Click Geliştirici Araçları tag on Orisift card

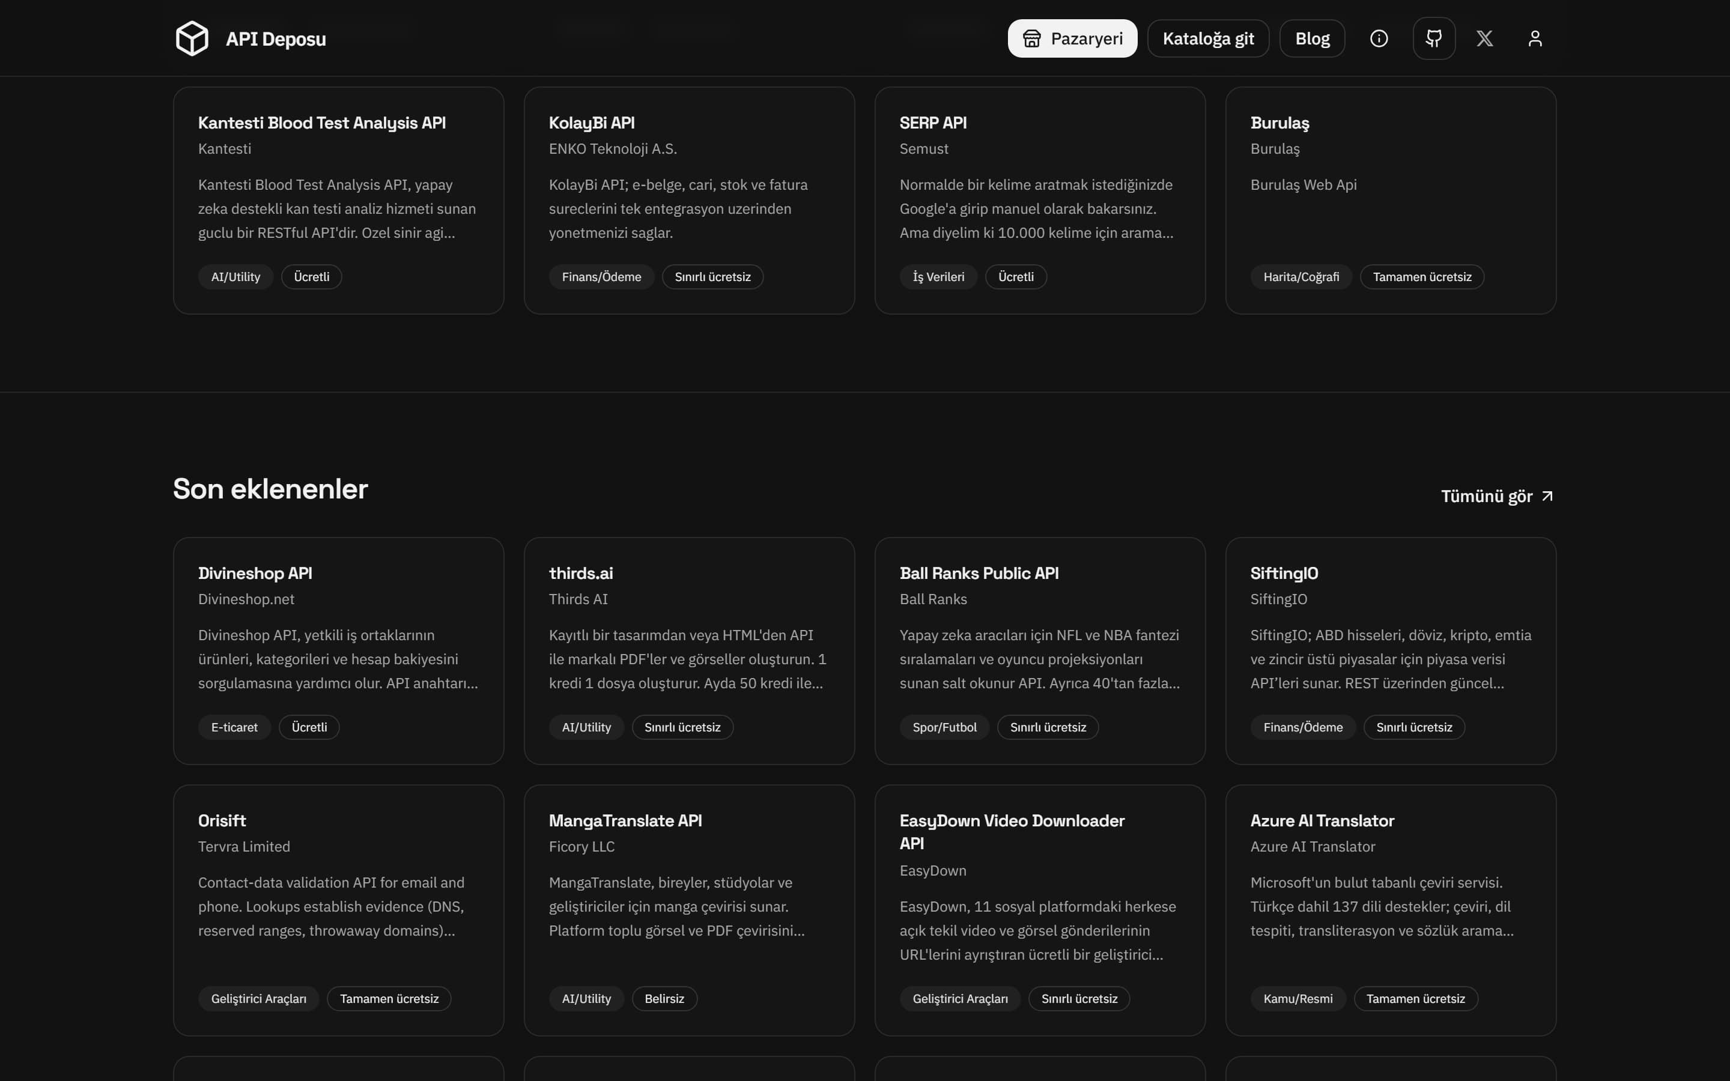coord(258,999)
